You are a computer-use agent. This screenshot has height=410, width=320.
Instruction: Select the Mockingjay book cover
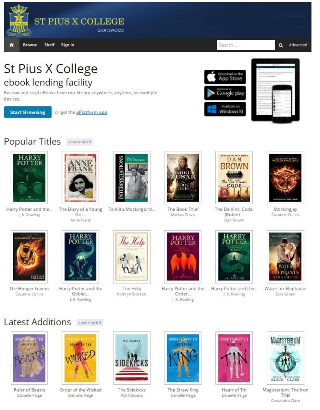(x=285, y=178)
